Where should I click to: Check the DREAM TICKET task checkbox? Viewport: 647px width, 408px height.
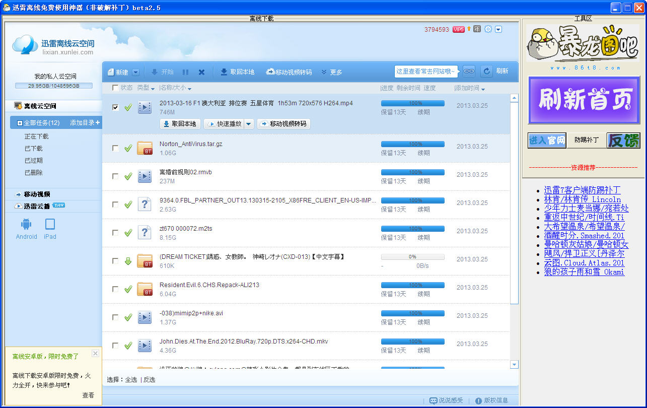click(x=115, y=261)
